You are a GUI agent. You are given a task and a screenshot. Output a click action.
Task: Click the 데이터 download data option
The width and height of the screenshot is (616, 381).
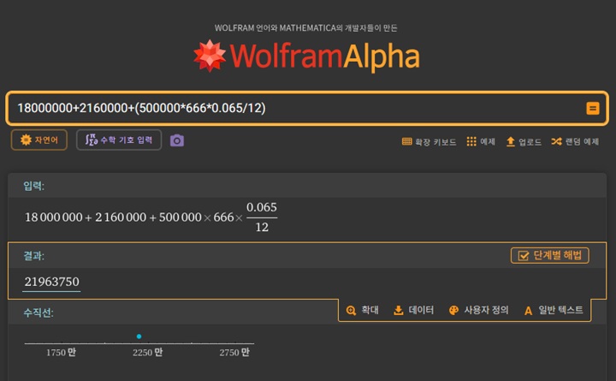tap(413, 310)
